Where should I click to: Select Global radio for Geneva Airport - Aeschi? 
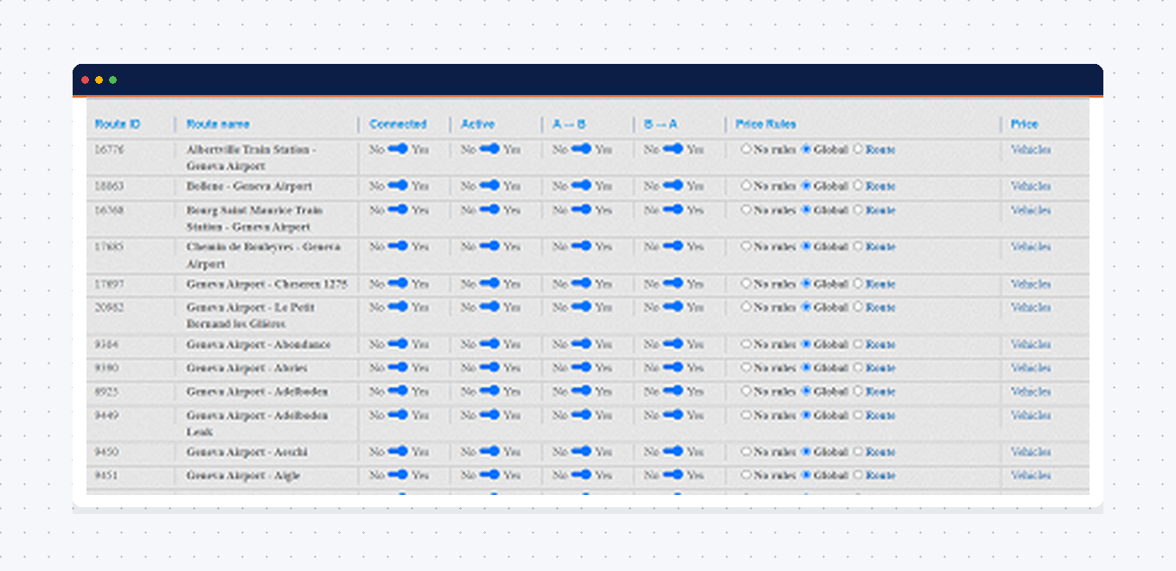coord(807,452)
